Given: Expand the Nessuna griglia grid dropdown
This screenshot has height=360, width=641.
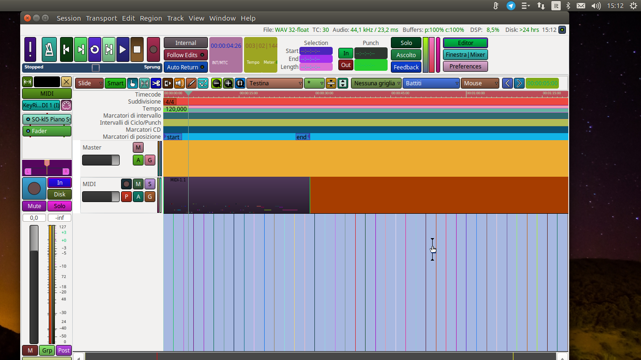Looking at the screenshot, I should click(376, 83).
